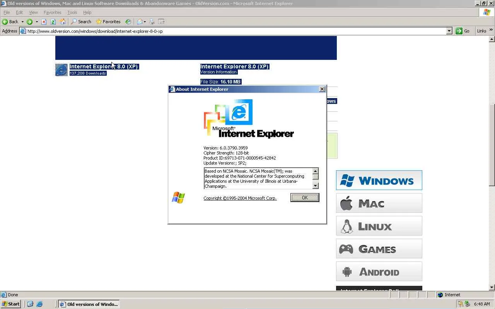Stop loading with the red X toolbar icon
The width and height of the screenshot is (495, 309).
tap(44, 22)
